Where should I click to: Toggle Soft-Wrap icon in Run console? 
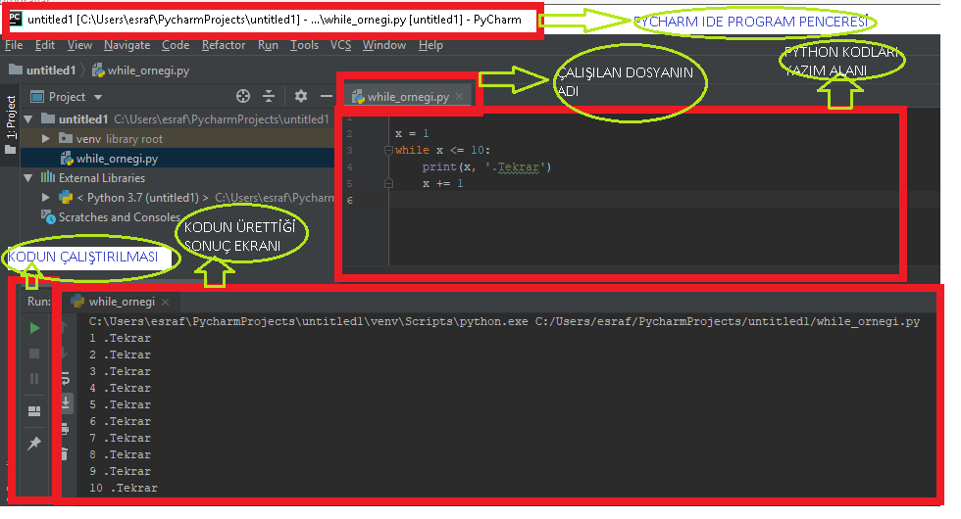pyautogui.click(x=66, y=379)
